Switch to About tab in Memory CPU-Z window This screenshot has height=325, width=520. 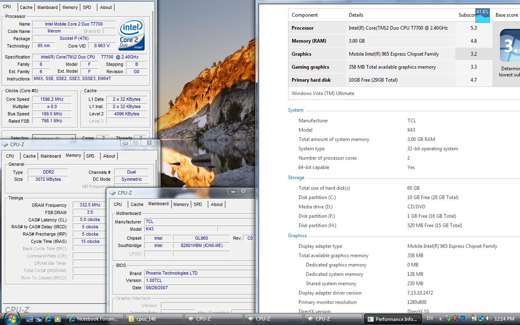(x=109, y=156)
